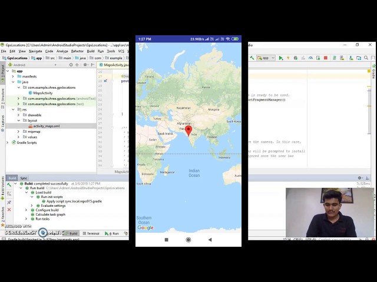Screen dimensions: 377x282
Task: Open the SDK Manager icon
Action: coord(351,58)
